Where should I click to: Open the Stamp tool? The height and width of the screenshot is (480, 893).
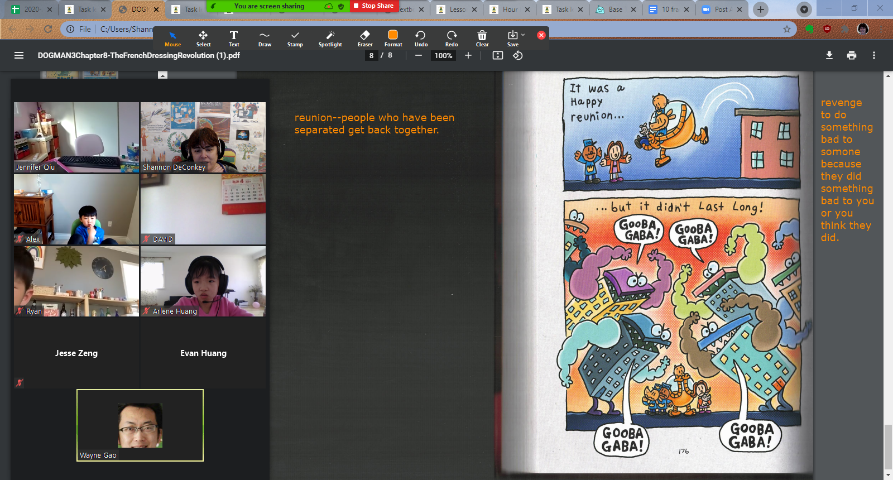(x=295, y=39)
